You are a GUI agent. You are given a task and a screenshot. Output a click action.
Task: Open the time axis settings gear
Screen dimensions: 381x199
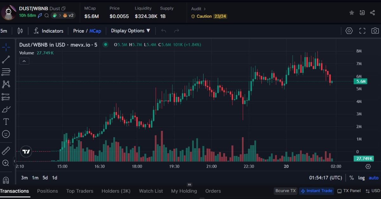(x=368, y=166)
